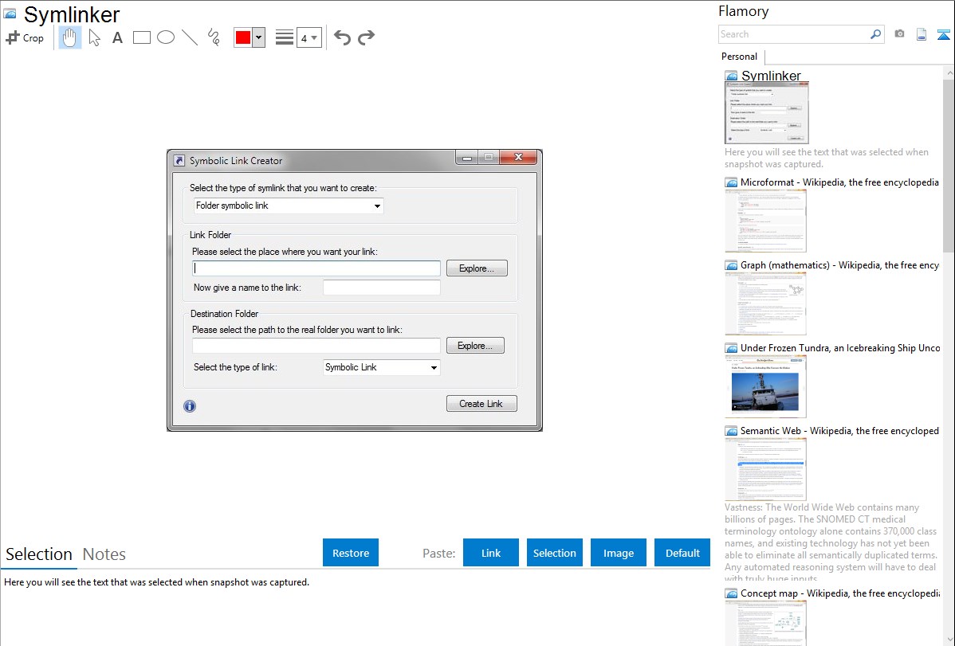Click the Paste Default button
The height and width of the screenshot is (646, 955).
tap(682, 553)
